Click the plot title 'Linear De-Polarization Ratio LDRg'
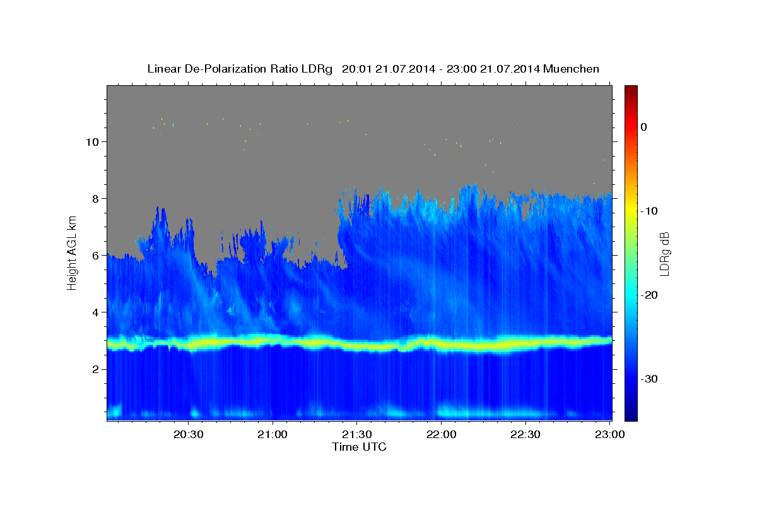This screenshot has width=757, height=505. (x=239, y=69)
